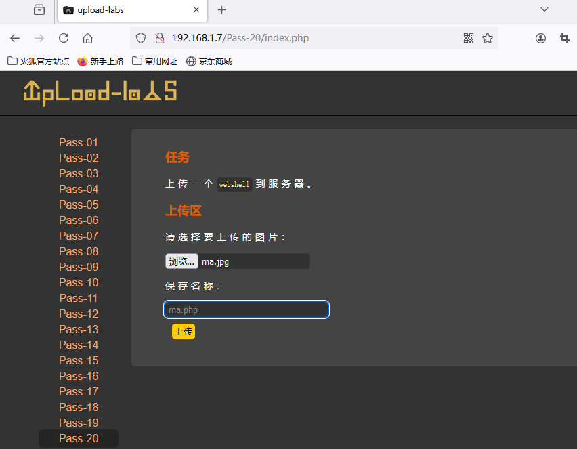Click the Firefox View icon in tab bar

click(39, 10)
